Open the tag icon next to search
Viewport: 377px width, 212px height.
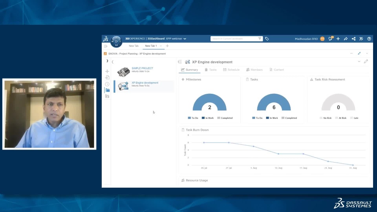(x=267, y=39)
